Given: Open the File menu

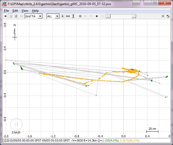Looking at the screenshot, I should tap(6, 11).
